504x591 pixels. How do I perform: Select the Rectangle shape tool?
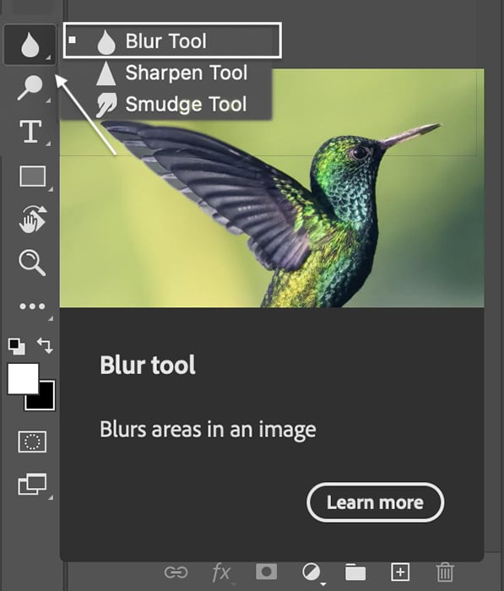32,176
